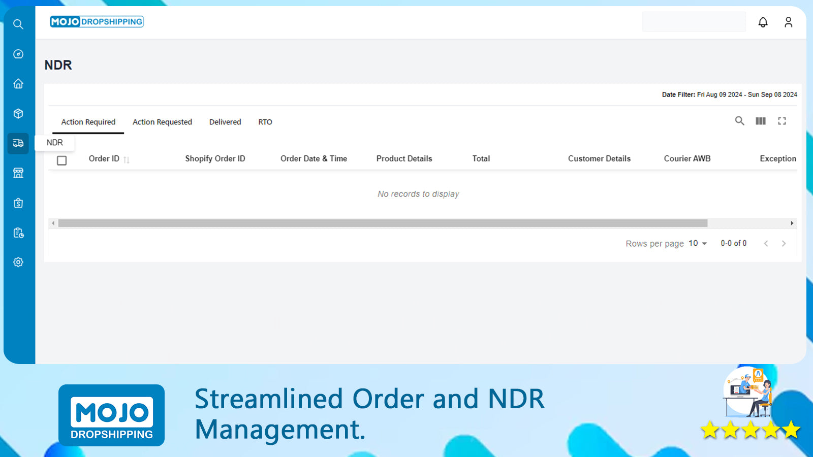Image resolution: width=813 pixels, height=457 pixels.
Task: Click the table search magnifier icon
Action: (x=739, y=121)
